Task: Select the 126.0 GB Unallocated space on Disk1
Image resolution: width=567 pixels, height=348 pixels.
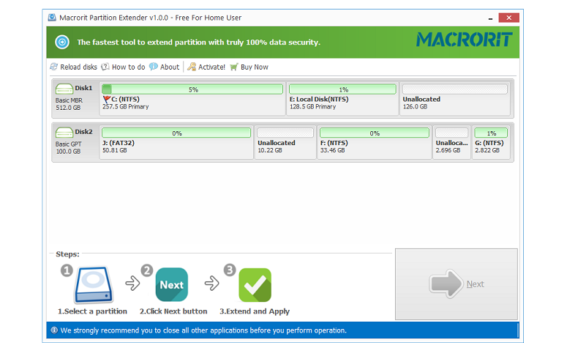Action: pyautogui.click(x=455, y=98)
